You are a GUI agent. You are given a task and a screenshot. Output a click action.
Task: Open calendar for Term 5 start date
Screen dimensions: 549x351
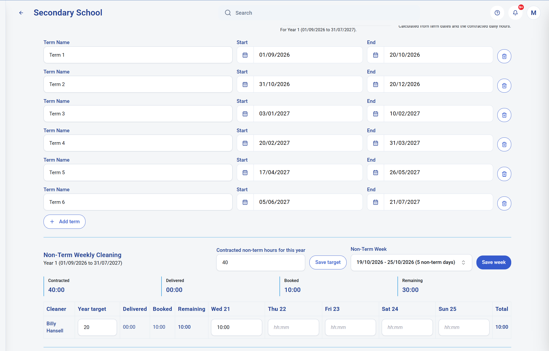click(245, 172)
